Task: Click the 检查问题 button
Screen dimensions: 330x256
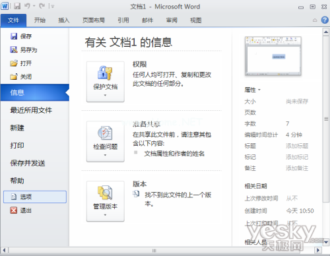Action: [106, 141]
